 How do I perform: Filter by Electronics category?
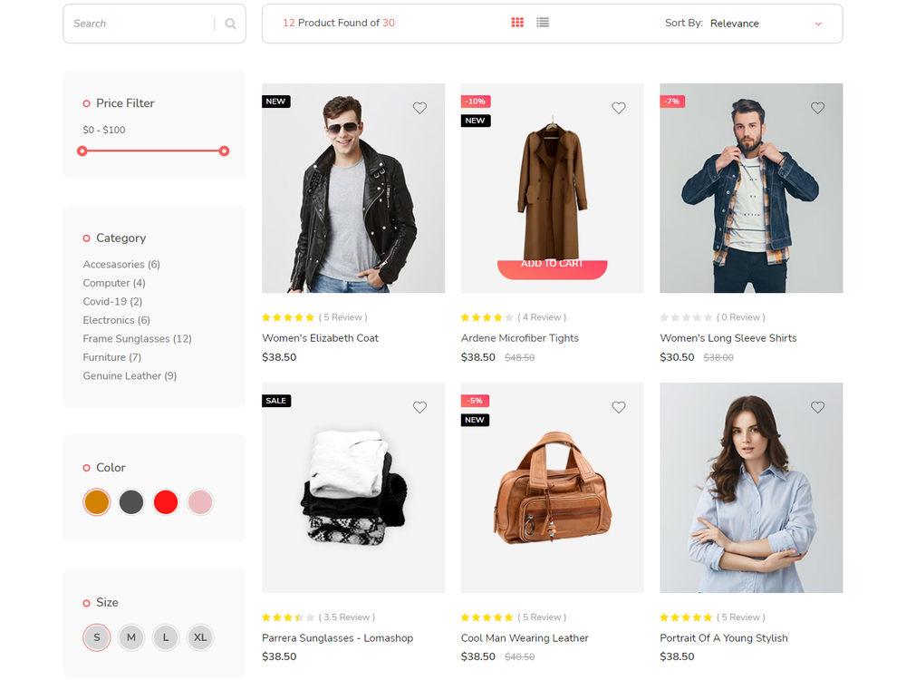[116, 320]
